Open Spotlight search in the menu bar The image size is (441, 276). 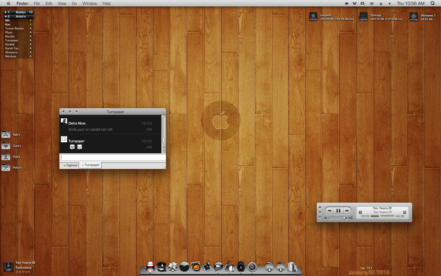click(432, 3)
